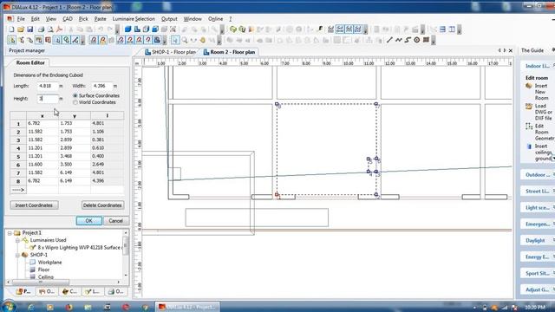
Task: Open Internet Explorer from the taskbar
Action: coord(31,307)
